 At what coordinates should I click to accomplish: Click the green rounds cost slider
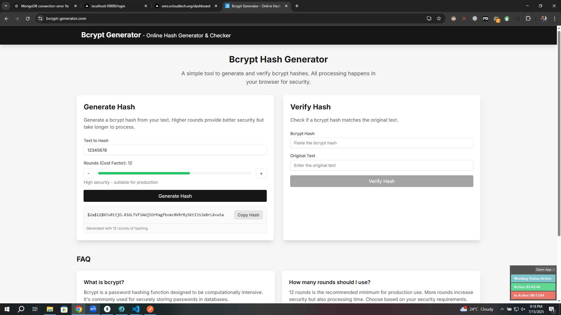(x=175, y=173)
